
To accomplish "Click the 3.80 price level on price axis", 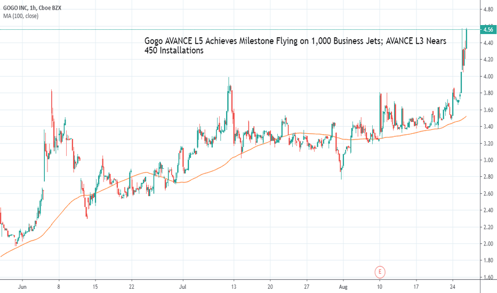I will pyautogui.click(x=488, y=93).
